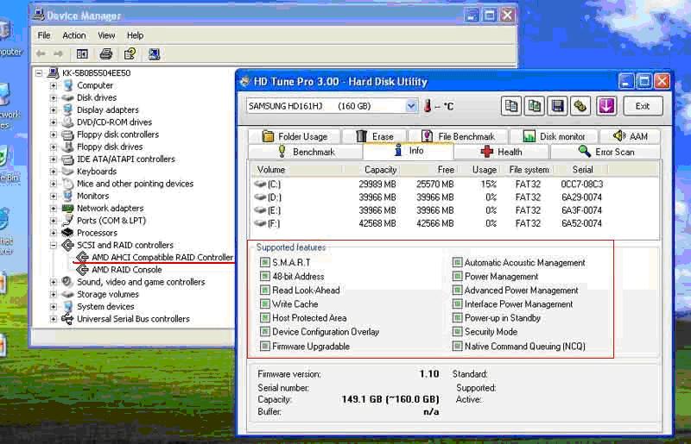
Task: Toggle the Automatic Acoustic Management checkbox
Action: (x=457, y=262)
